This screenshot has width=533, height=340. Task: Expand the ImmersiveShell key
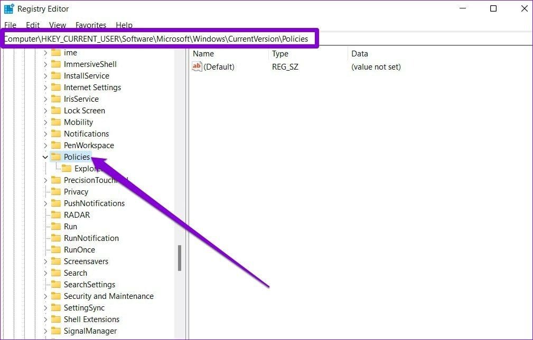click(x=45, y=64)
